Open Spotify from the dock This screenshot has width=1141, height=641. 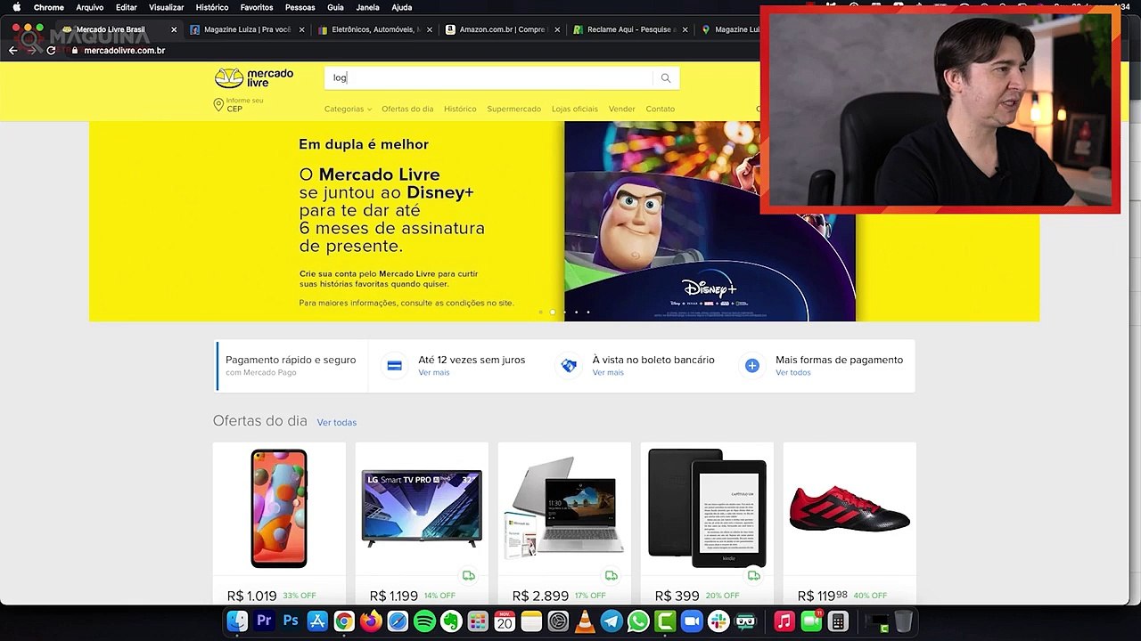(424, 621)
